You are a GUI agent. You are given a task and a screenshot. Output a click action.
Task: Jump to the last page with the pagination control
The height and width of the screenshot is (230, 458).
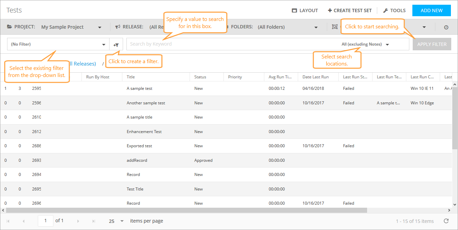tap(94, 221)
